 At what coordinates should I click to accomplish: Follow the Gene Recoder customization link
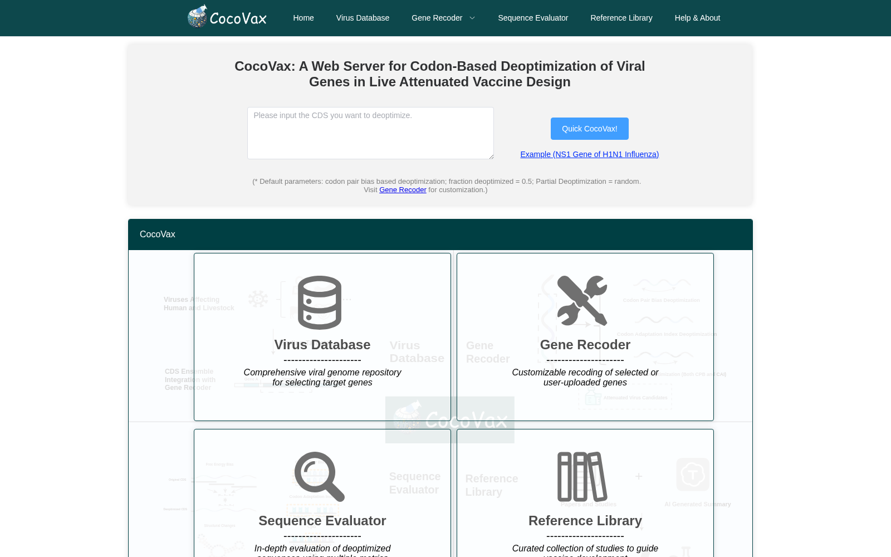click(403, 190)
